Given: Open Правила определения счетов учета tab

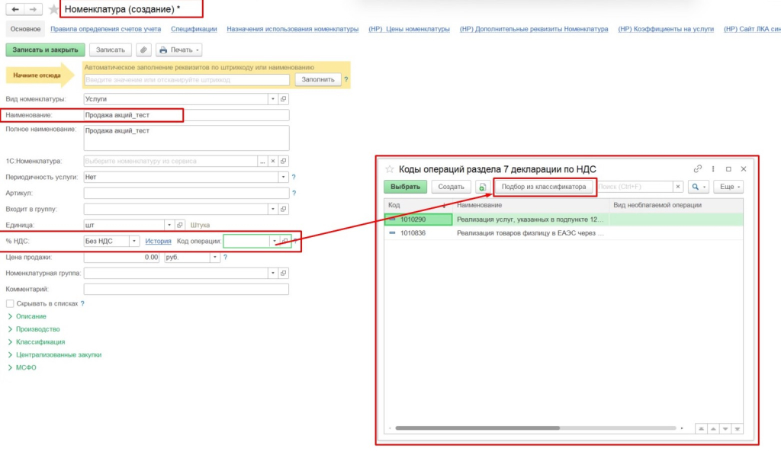Looking at the screenshot, I should pyautogui.click(x=105, y=29).
